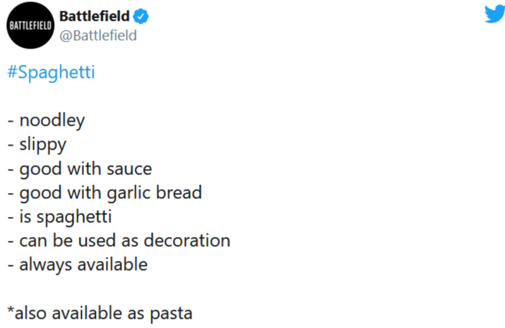
Task: Click the word "pasta" in the footnote
Action: (x=171, y=314)
